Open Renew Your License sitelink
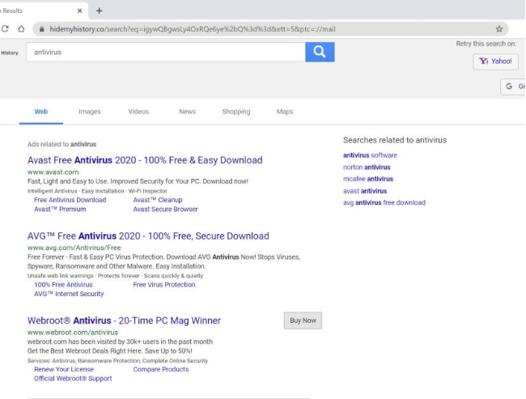The height and width of the screenshot is (399, 526). coord(64,369)
